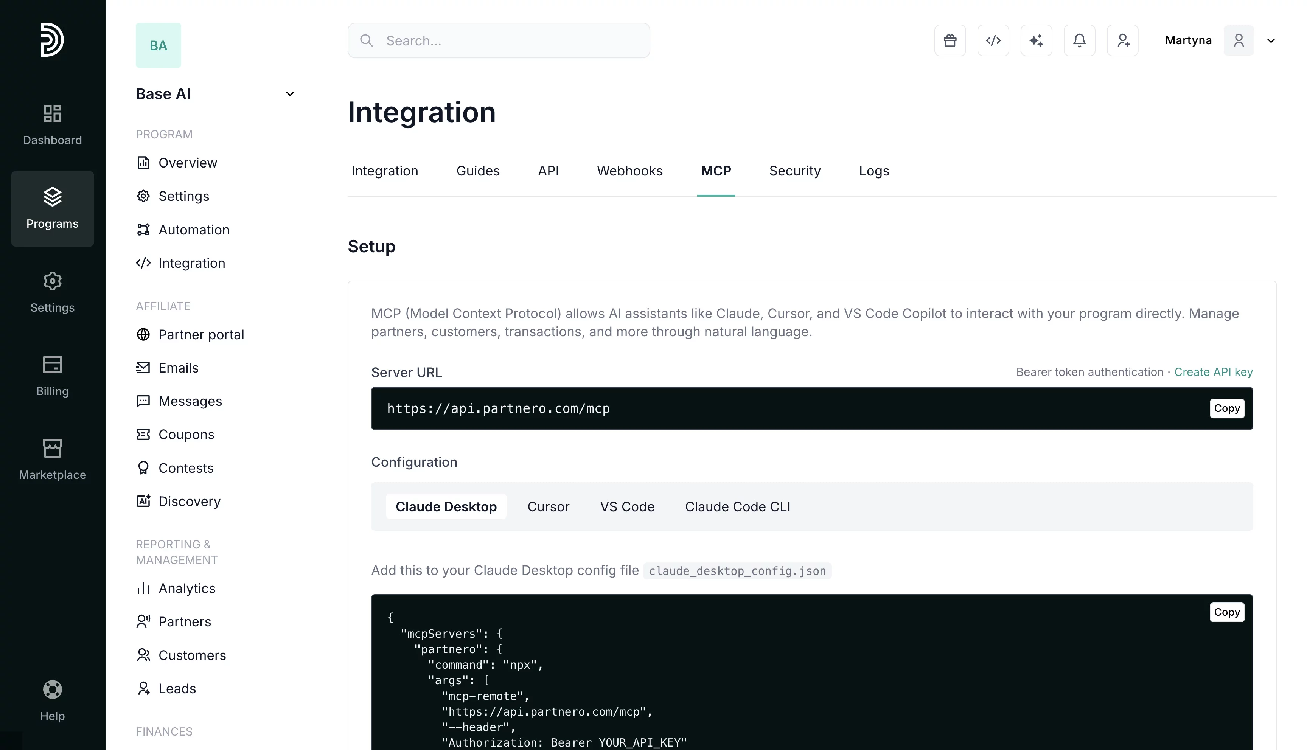This screenshot has height=750, width=1307.
Task: Click the add user icon
Action: point(1122,40)
